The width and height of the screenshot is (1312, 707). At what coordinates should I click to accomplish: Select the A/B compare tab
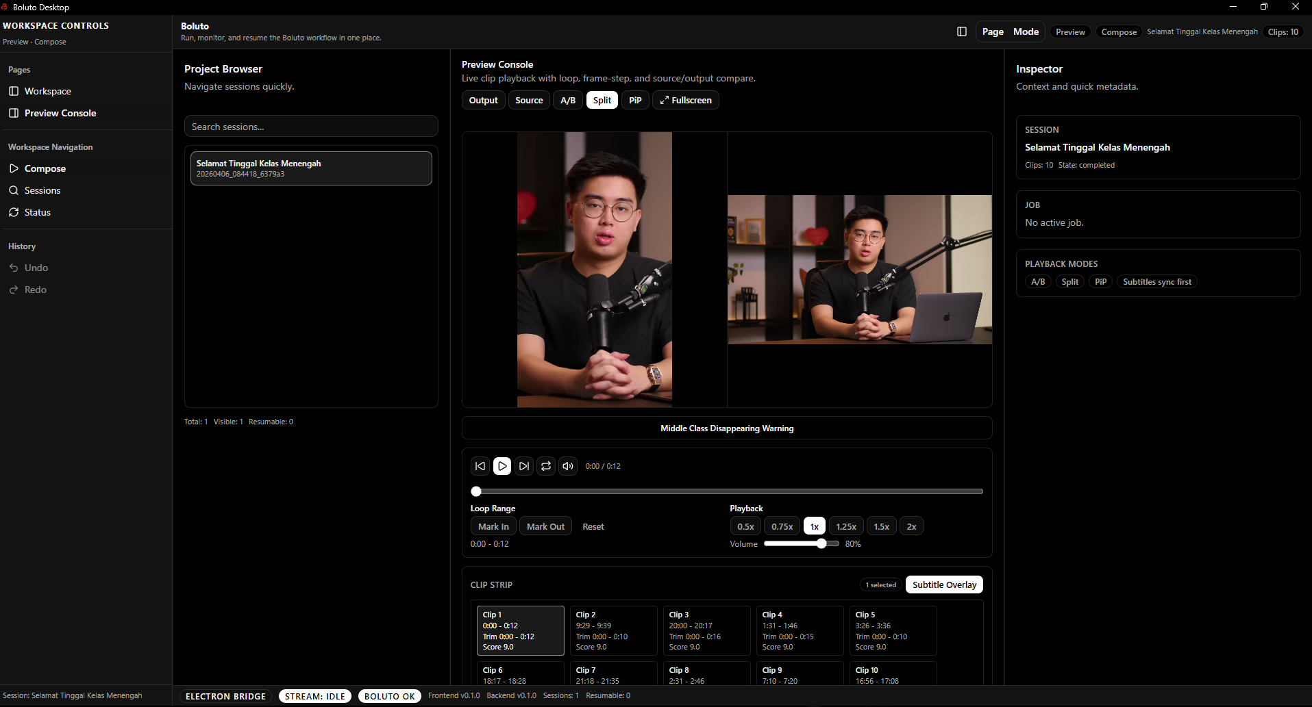pyautogui.click(x=568, y=100)
